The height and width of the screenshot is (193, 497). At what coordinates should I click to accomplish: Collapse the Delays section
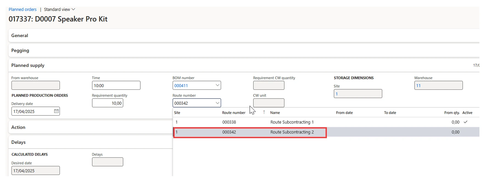[x=18, y=142]
